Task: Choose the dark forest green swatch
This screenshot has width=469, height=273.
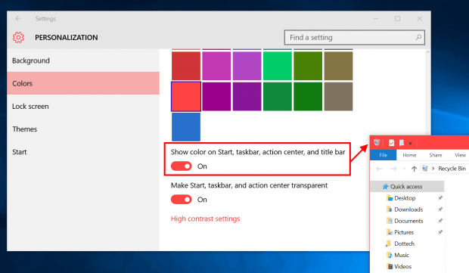Action: tap(308, 96)
